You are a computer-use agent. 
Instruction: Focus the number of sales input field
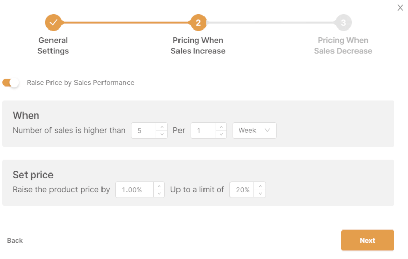point(143,131)
